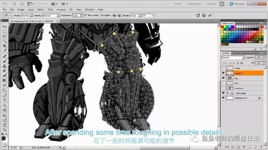Select the Lasso tool
The width and height of the screenshot is (268, 150).
click(x=4, y=36)
